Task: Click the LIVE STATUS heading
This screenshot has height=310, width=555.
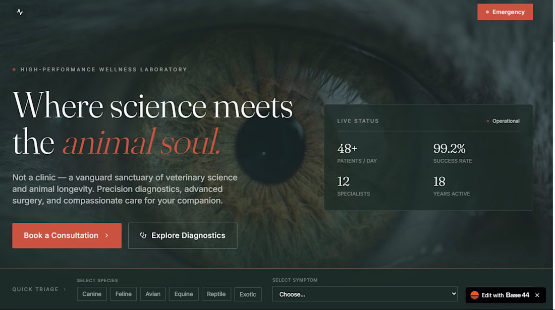Action: tap(358, 121)
